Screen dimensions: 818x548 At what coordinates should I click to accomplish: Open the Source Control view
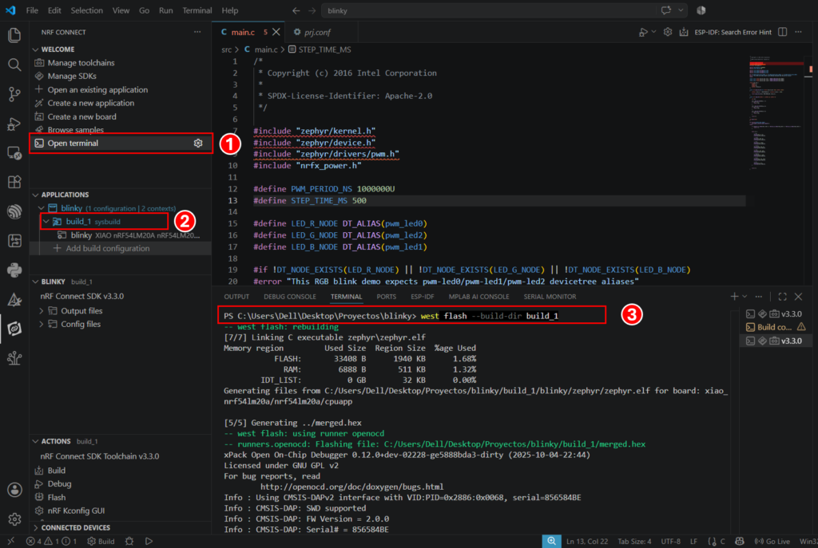pos(14,94)
